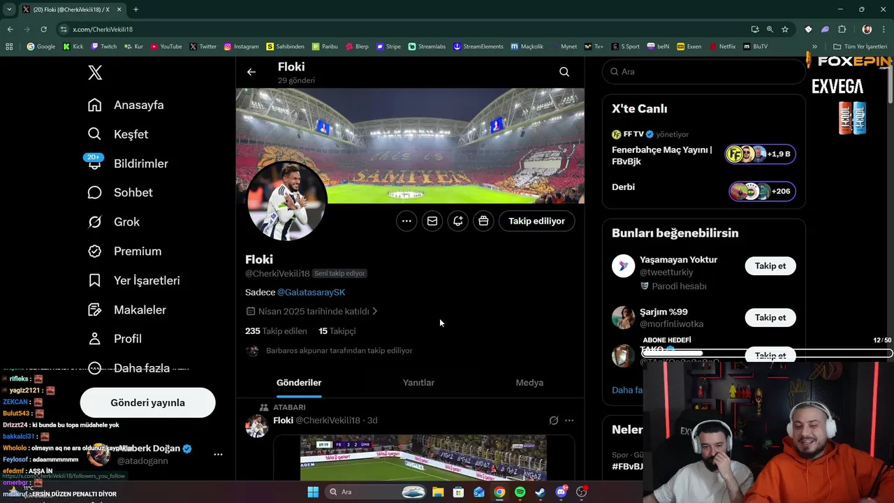Open a new browser tab
The image size is (894, 503).
135,9
